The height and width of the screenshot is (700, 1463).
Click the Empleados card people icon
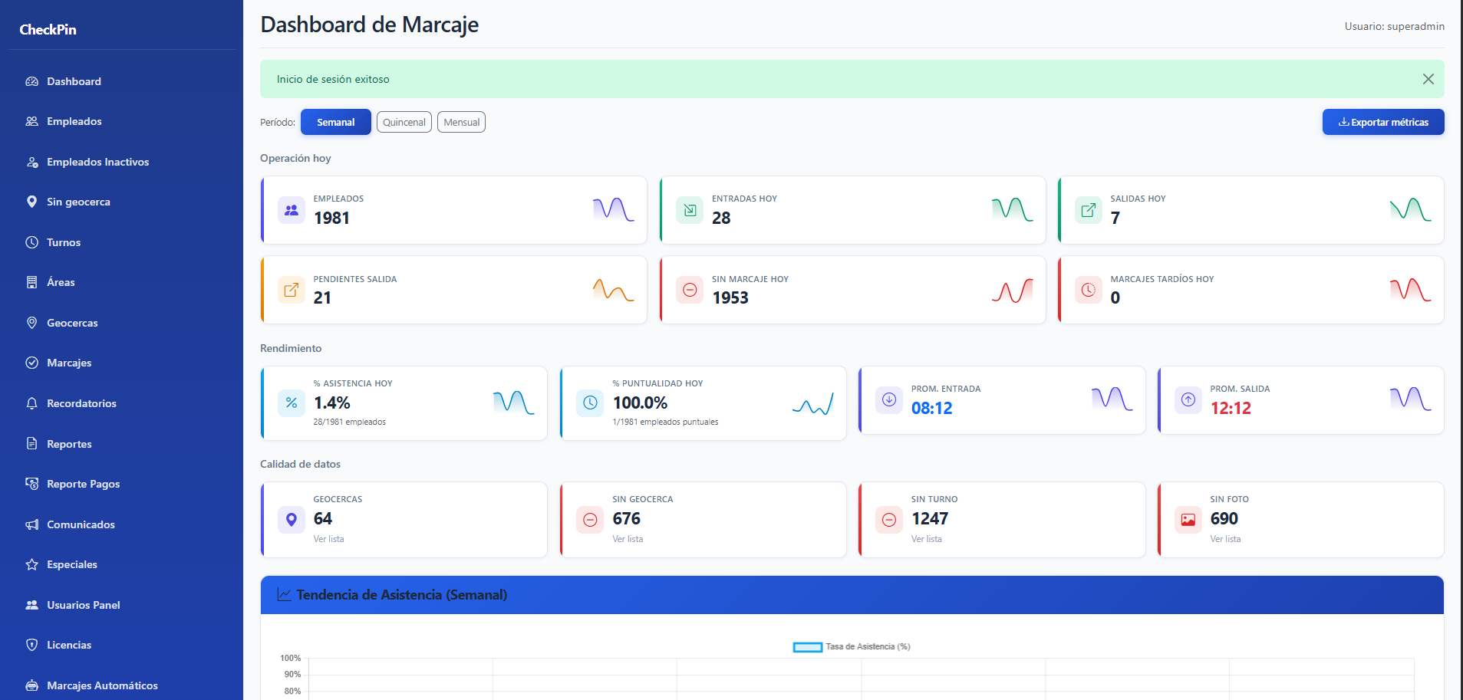tap(292, 210)
